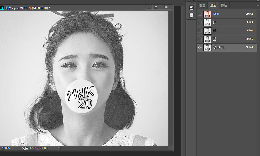The height and width of the screenshot is (156, 260).
Task: Open the Channels panel menu icon
Action: (258, 5)
